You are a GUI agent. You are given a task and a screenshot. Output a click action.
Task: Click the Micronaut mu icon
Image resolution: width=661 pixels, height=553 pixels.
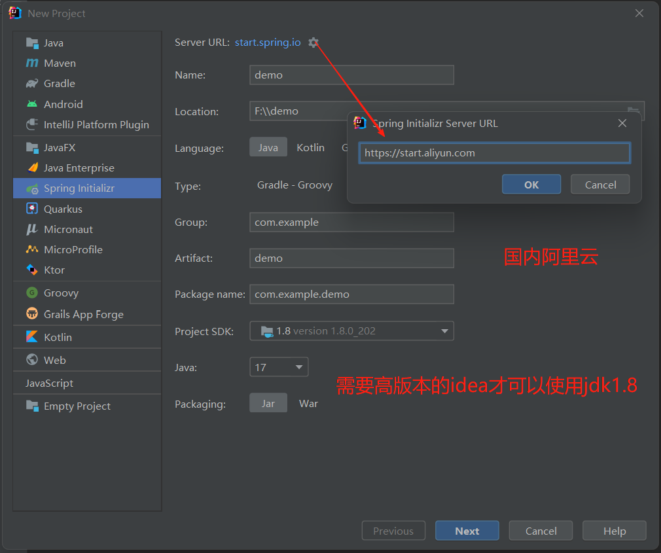tap(32, 229)
